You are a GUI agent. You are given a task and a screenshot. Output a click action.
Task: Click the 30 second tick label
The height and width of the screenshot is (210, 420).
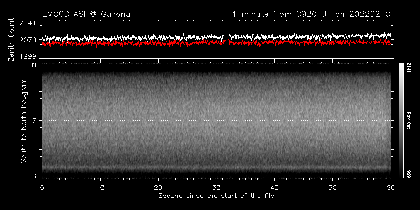pos(217,188)
